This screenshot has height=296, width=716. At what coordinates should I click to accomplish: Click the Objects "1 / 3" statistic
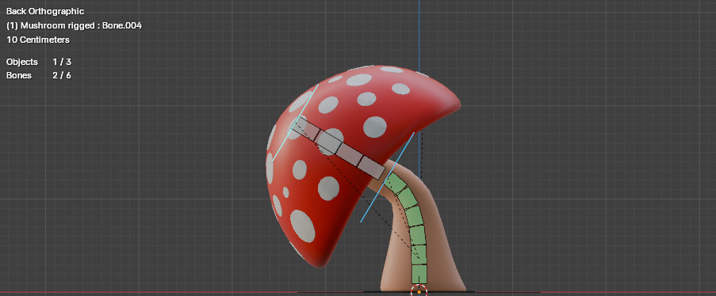[62, 62]
